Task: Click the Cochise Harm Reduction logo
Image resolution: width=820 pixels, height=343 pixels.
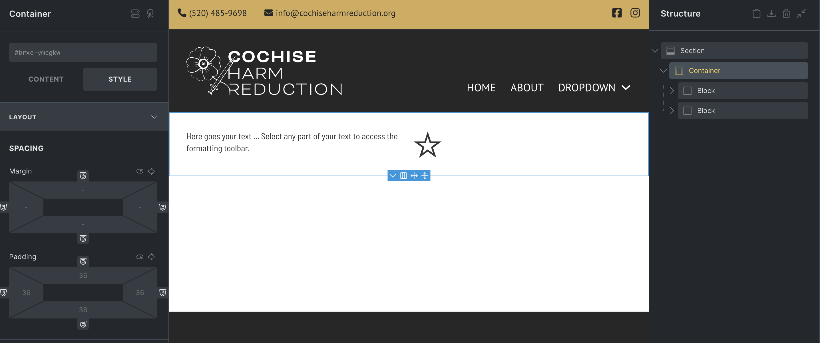Action: pos(264,71)
